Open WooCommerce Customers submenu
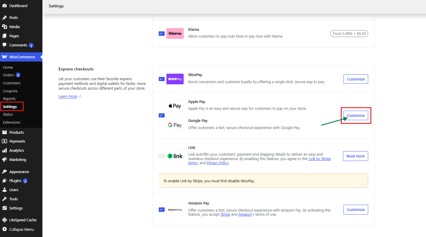 (x=12, y=83)
